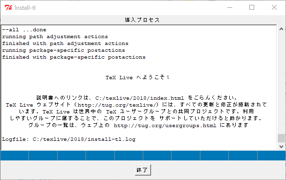Click the empty scrollbar track above the thumb
The image size is (286, 180).
[x=281, y=83]
